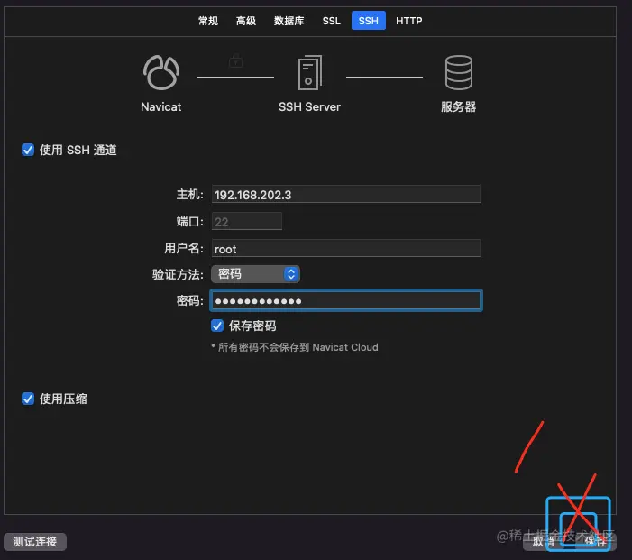632x560 pixels.
Task: Open the 验证方法 dropdown
Action: pos(255,274)
